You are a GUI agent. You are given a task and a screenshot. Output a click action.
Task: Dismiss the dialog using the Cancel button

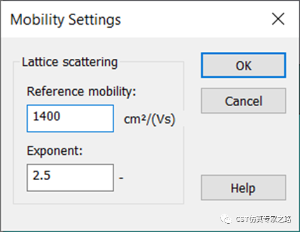pos(244,101)
